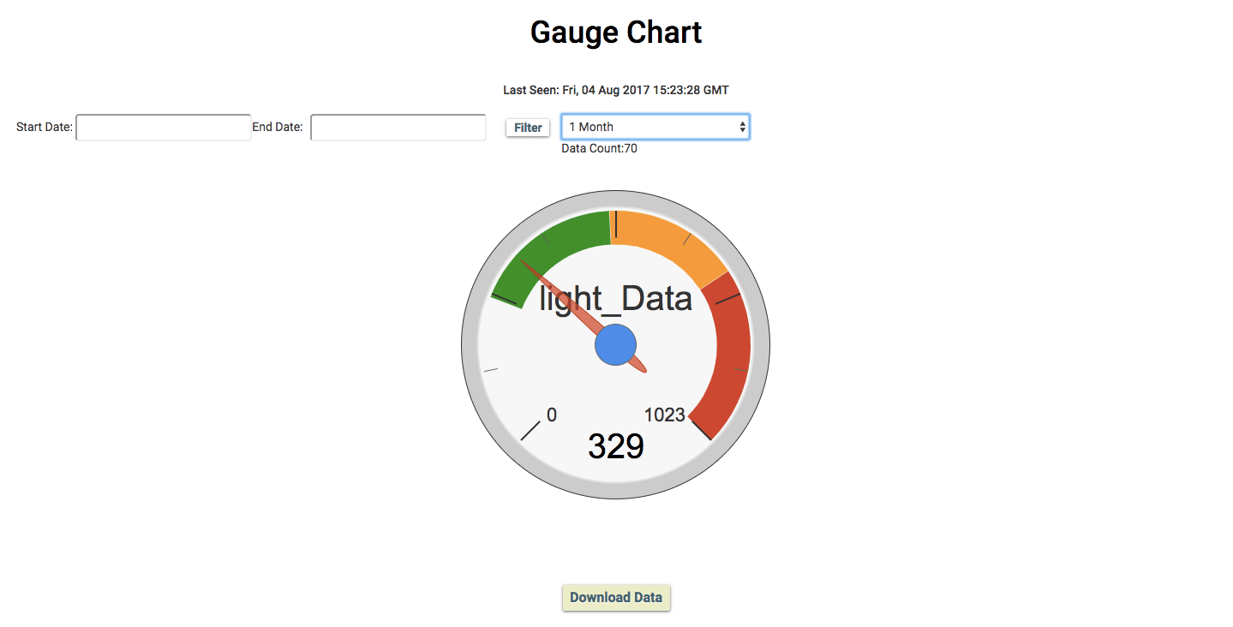Click the Gauge Chart page title
The height and width of the screenshot is (627, 1233).
[615, 32]
